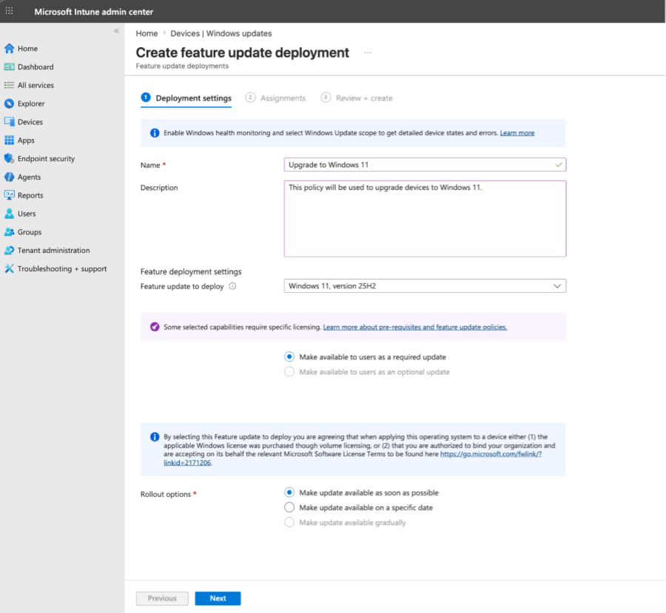
Task: Collapse the left navigation pane
Action: click(116, 31)
